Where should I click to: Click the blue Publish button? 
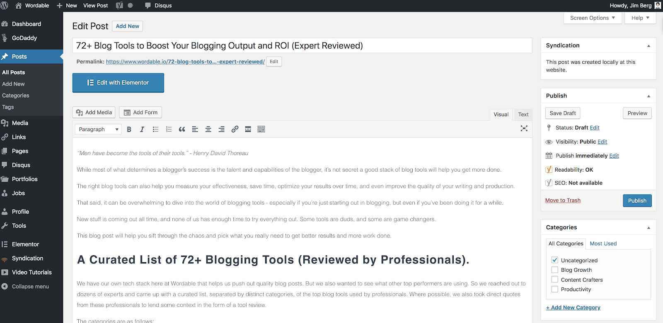(x=637, y=201)
